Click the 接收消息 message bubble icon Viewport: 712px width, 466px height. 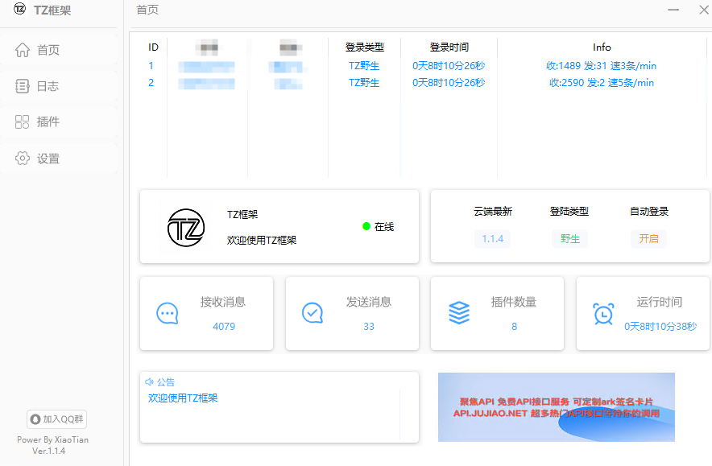[167, 313]
